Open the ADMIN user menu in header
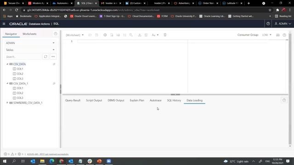294x165 pixels. pos(283,24)
